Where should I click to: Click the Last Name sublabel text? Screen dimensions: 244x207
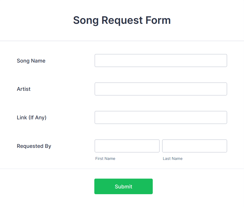(x=173, y=158)
